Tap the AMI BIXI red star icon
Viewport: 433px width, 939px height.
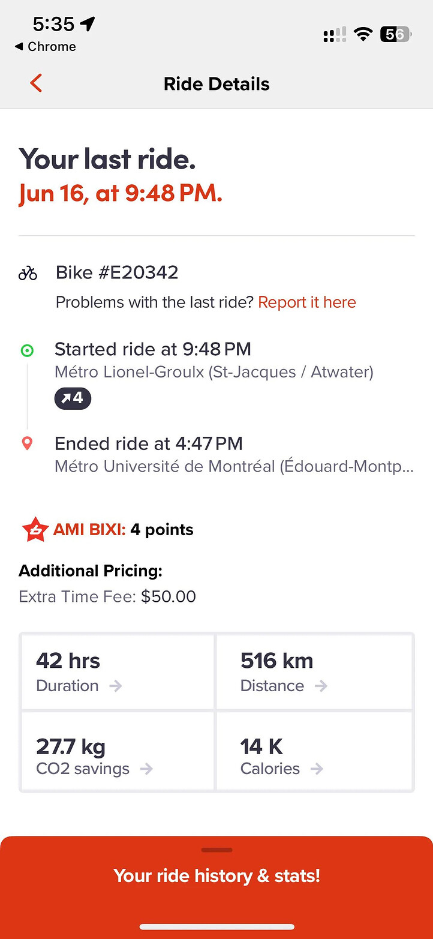click(35, 530)
